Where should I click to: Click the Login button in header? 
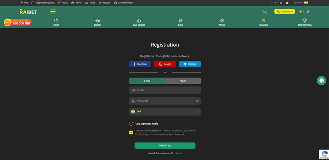[x=305, y=12]
